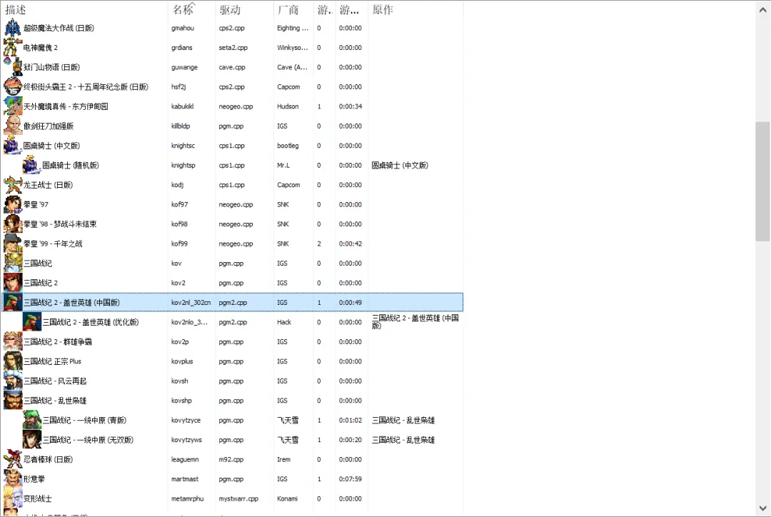This screenshot has height=517, width=771.
Task: Click the 三国战纪 2 盖世英雄 (中国版) icon
Action: [13, 303]
